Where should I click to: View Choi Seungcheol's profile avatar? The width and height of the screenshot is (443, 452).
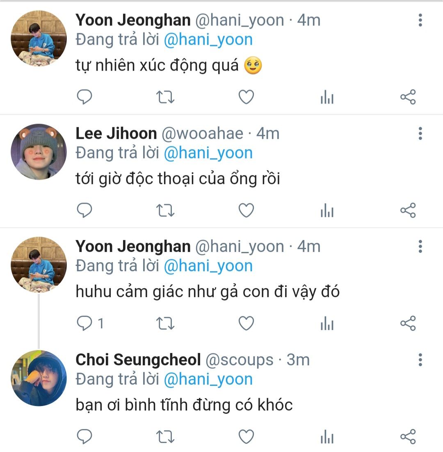[x=39, y=378]
